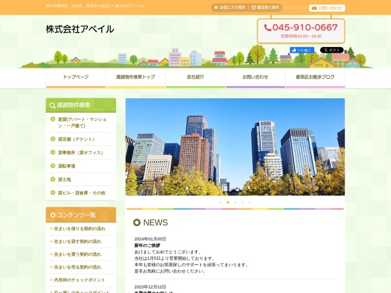This screenshot has width=391, height=293.
Task: Open the 賃貸物件検索トップ navigation tab
Action: click(x=136, y=78)
